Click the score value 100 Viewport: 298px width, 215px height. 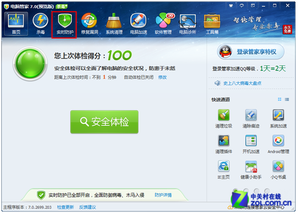pyautogui.click(x=120, y=55)
